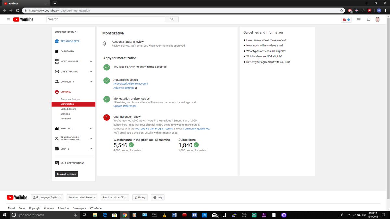The image size is (390, 219).
Task: Expand the Community section chevron
Action: 91,82
